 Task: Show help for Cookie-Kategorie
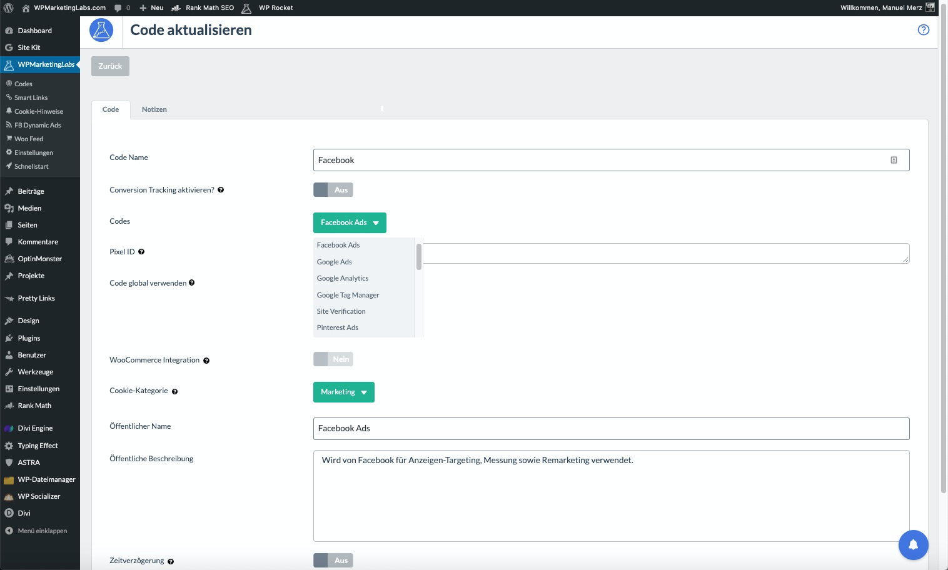(x=174, y=392)
